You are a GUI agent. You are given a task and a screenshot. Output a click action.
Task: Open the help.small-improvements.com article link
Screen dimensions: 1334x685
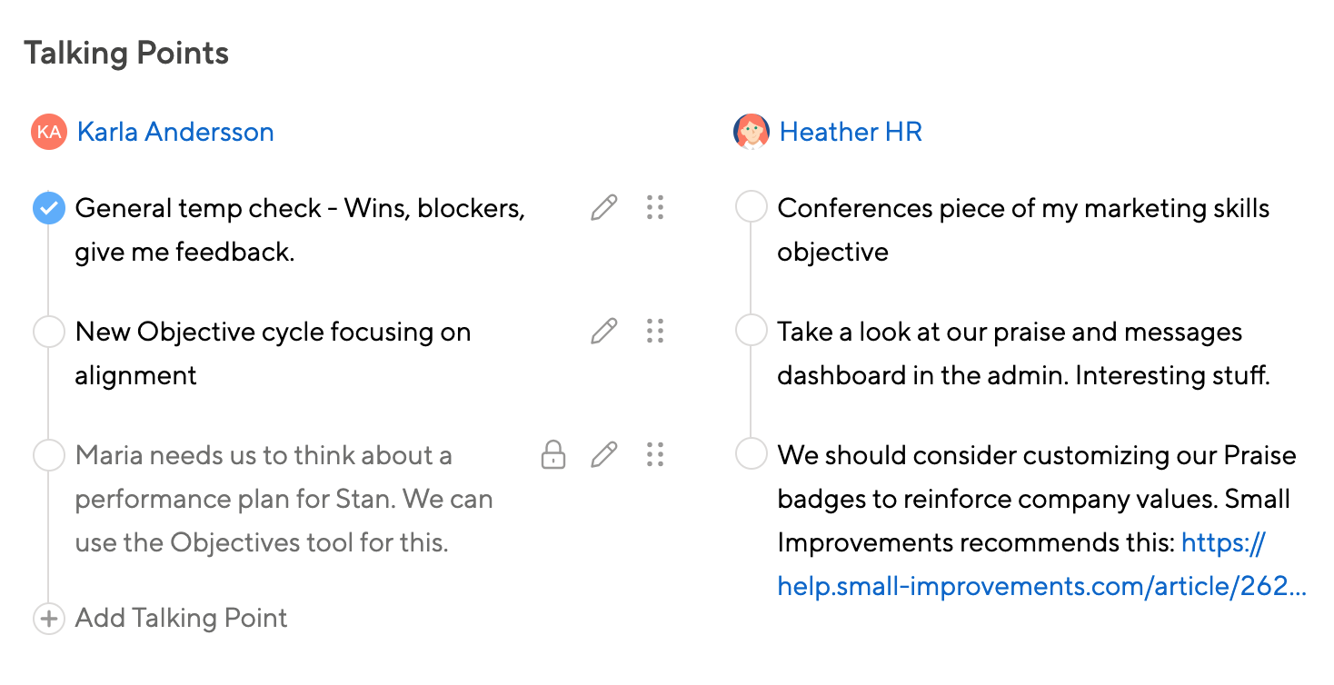pos(1041,587)
